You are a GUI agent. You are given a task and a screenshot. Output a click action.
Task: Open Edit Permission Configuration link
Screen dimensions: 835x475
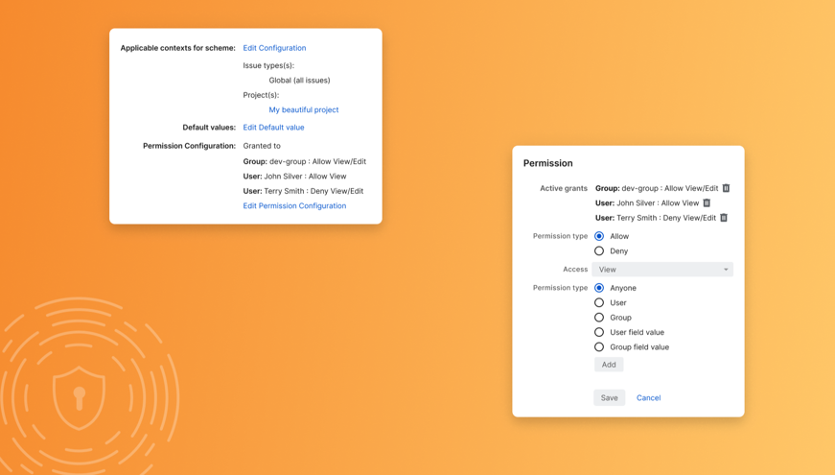(x=294, y=205)
